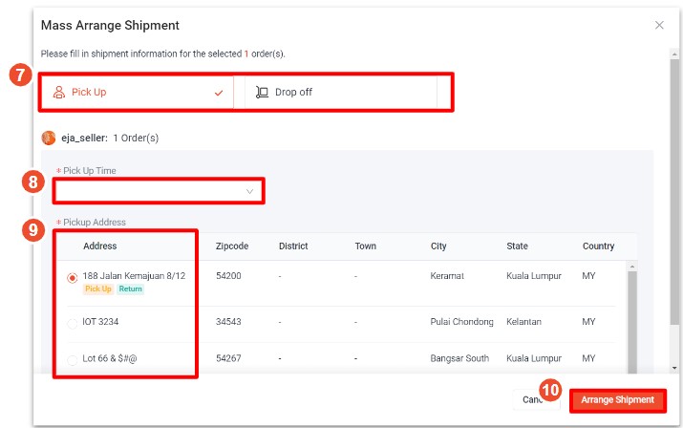
Task: Click the Bangsar South city cell
Action: tap(459, 358)
